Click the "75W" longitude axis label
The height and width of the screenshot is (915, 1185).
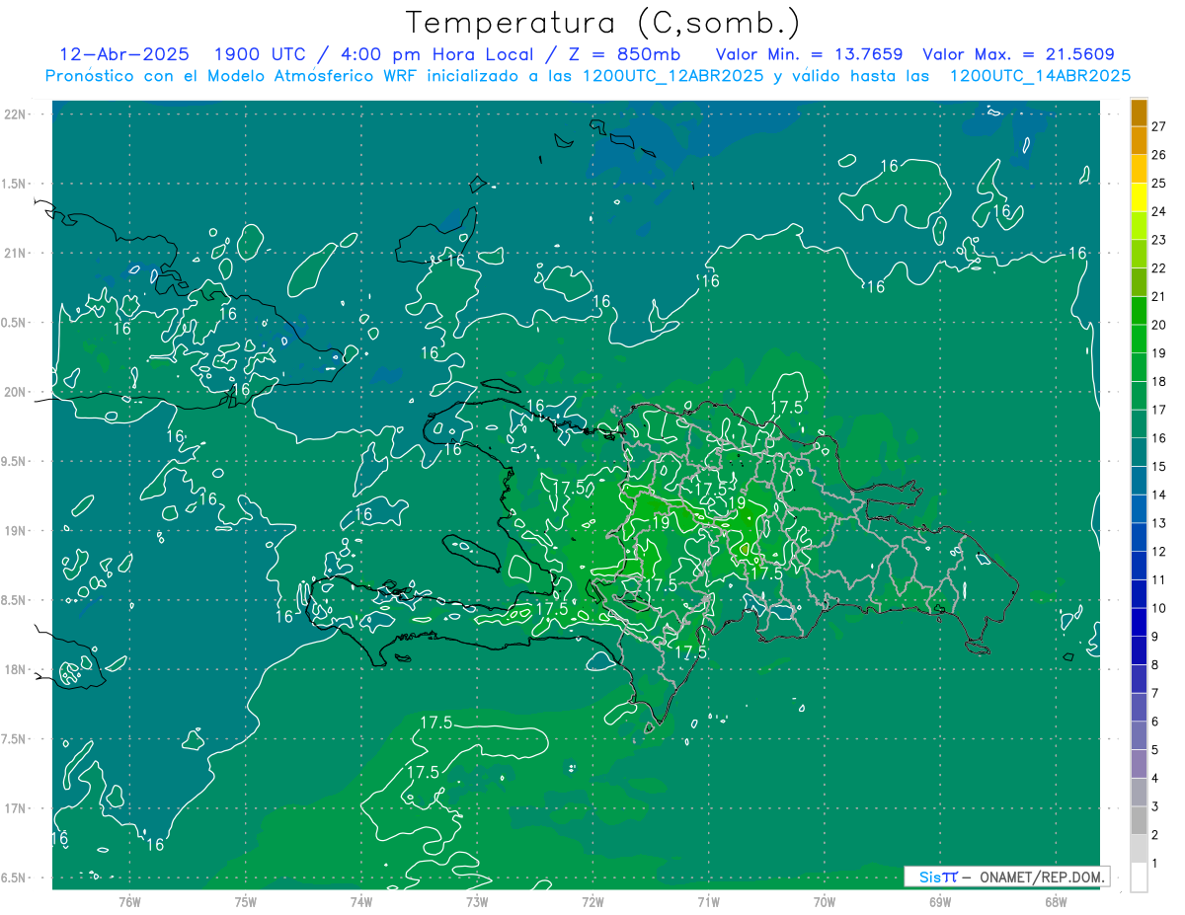[246, 901]
